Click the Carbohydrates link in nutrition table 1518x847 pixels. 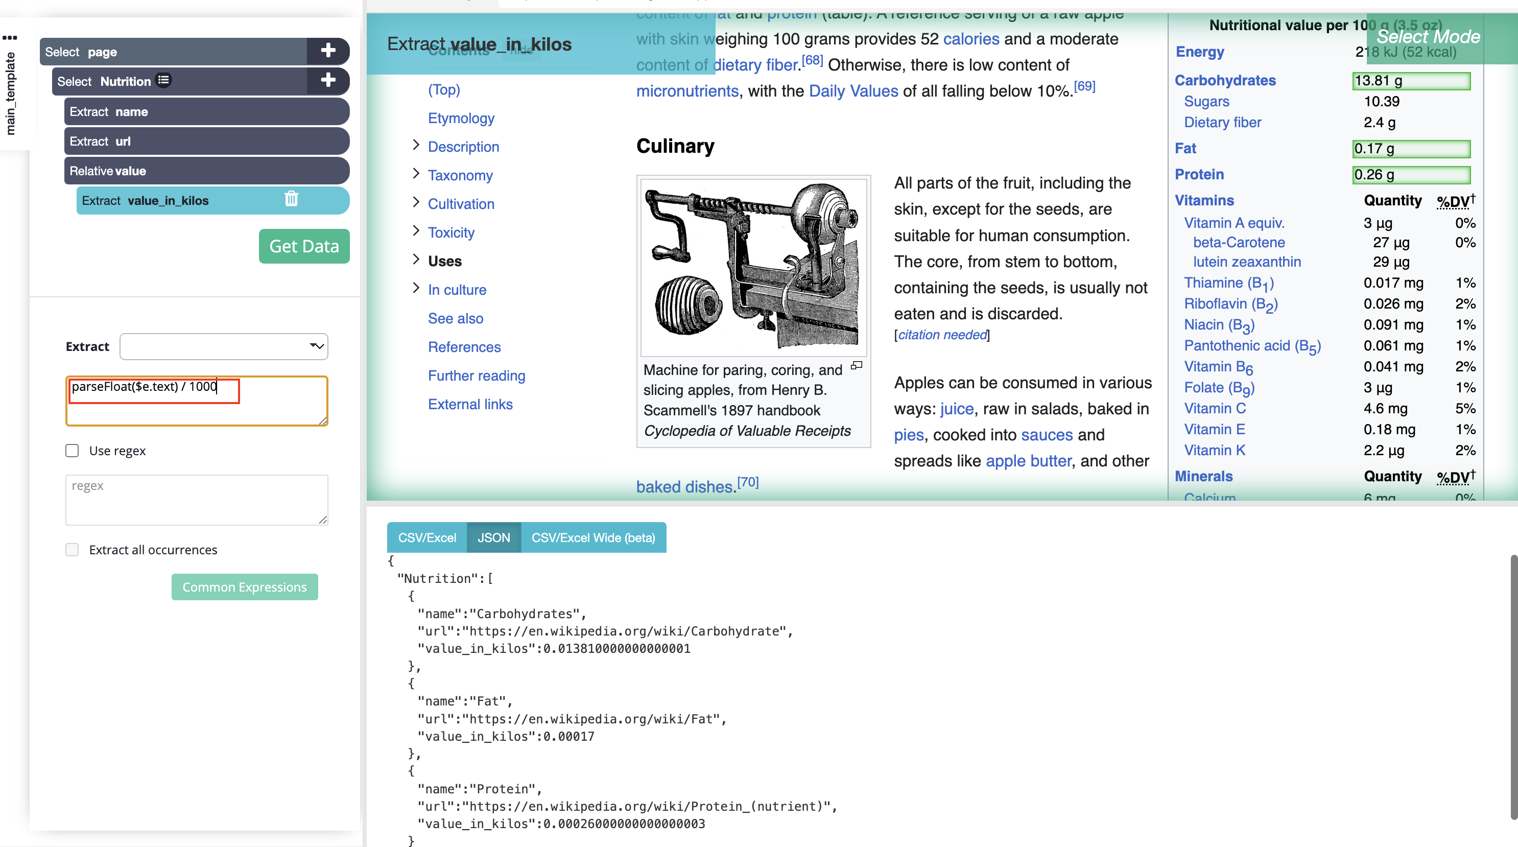(1224, 80)
